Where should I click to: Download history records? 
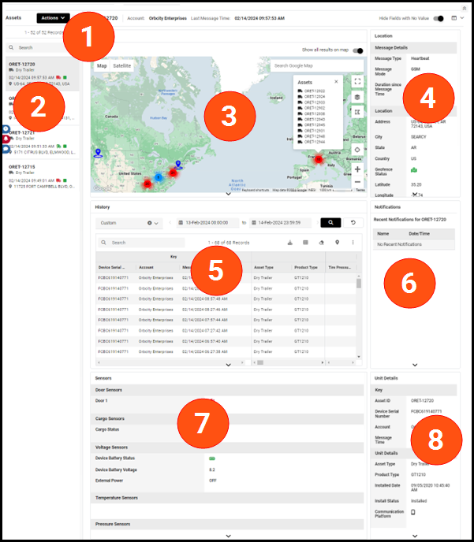[289, 243]
